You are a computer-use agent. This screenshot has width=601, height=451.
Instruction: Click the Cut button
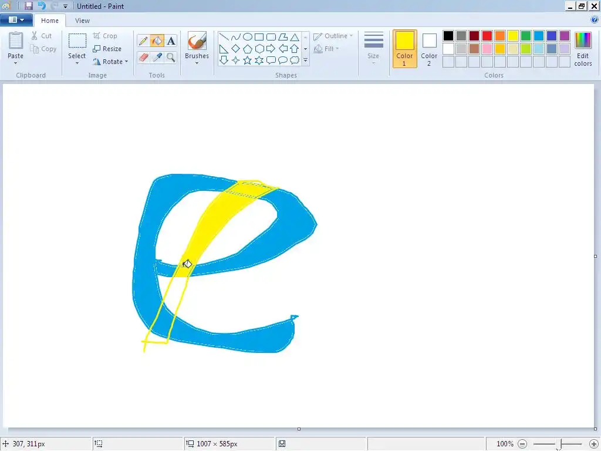tap(42, 36)
